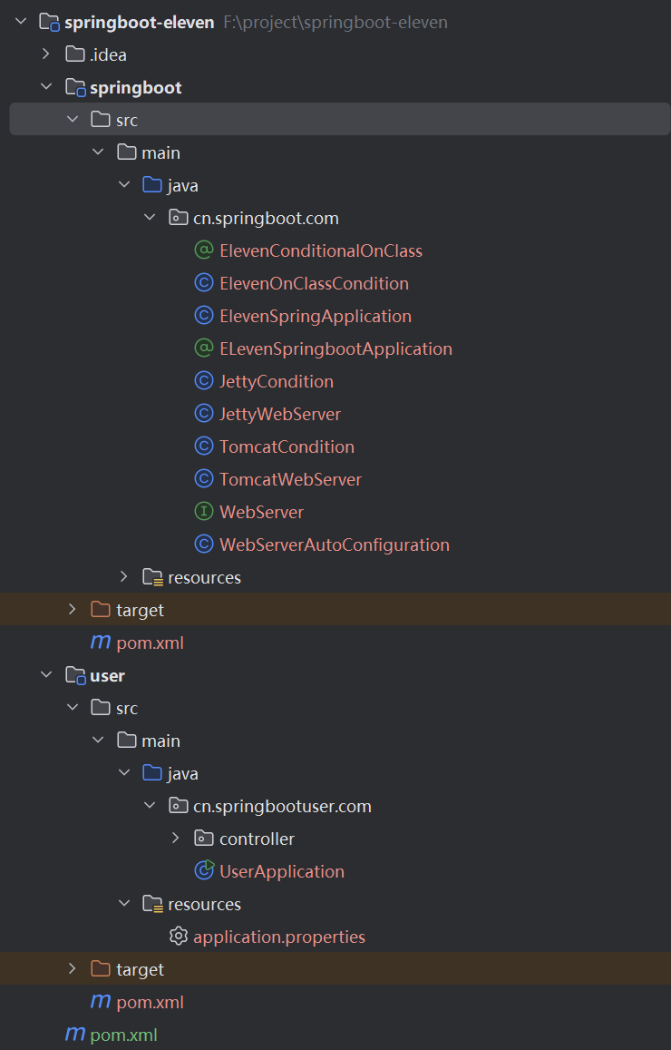
Task: Click the interface icon of WebServer
Action: [x=203, y=512]
